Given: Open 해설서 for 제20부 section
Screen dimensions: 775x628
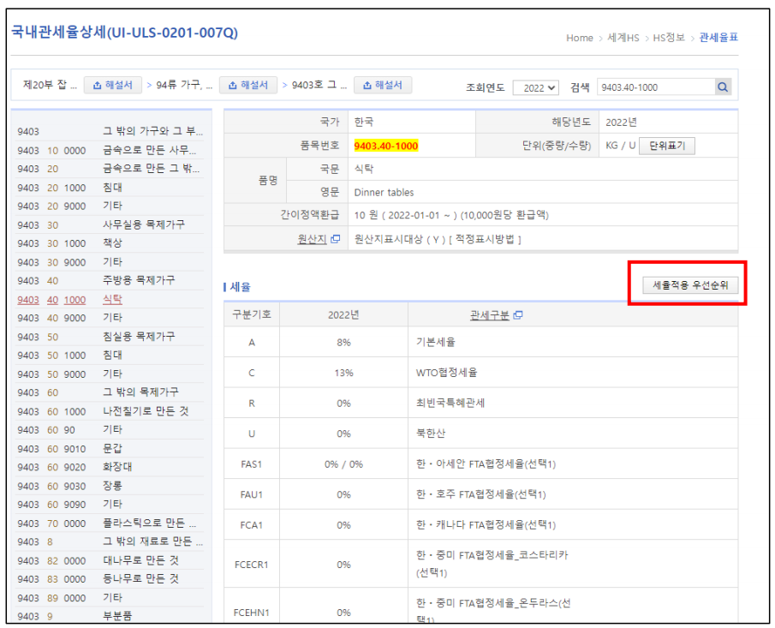Looking at the screenshot, I should click(x=113, y=85).
